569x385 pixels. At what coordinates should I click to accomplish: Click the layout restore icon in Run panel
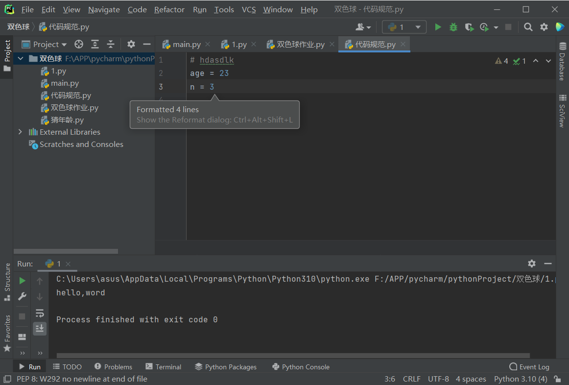coord(22,337)
